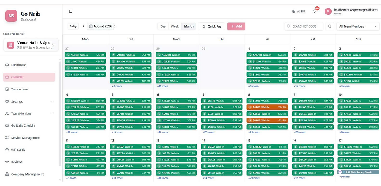
Task: Open the Venus Nails & Spa office dropdown
Action: (x=31, y=45)
